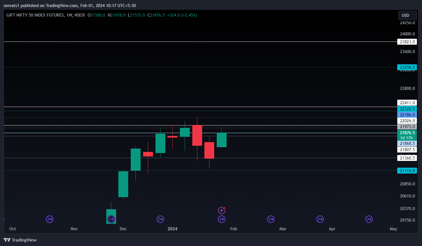Select the latest green weekly candle
This screenshot has height=246, width=422.
222,140
